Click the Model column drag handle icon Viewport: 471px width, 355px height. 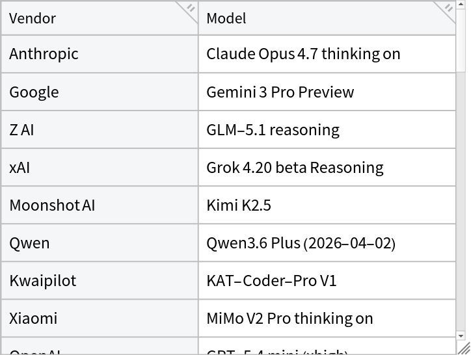[448, 8]
